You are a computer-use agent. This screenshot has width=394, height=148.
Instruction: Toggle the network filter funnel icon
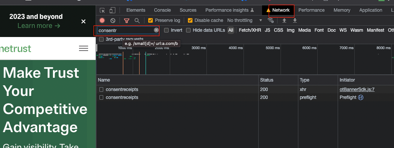127,20
